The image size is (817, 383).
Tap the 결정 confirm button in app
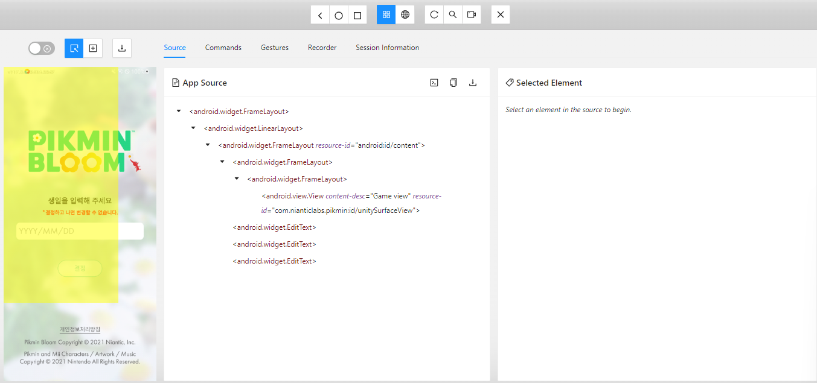point(80,268)
